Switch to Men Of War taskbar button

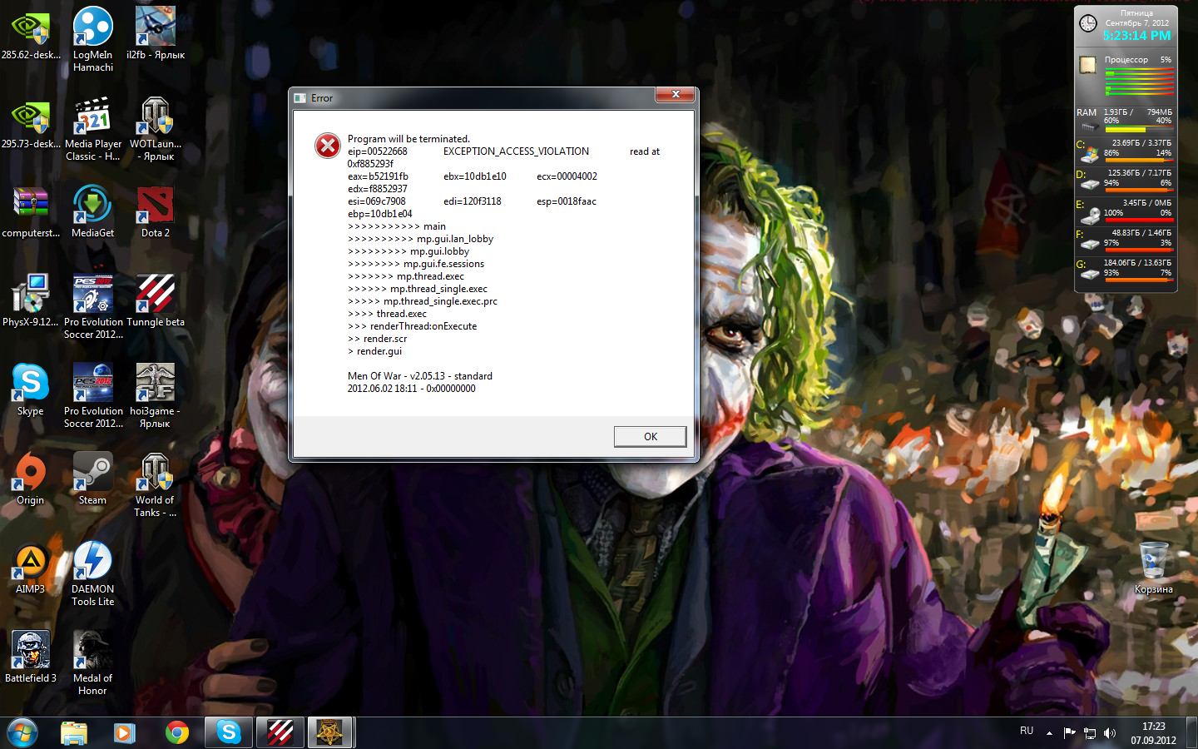point(330,732)
